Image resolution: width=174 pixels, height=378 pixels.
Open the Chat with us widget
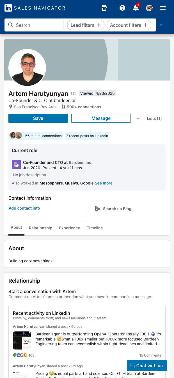click(147, 366)
